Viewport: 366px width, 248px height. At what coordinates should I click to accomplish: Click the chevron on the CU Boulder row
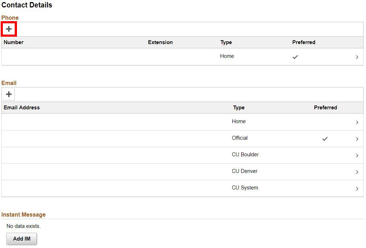pos(357,156)
